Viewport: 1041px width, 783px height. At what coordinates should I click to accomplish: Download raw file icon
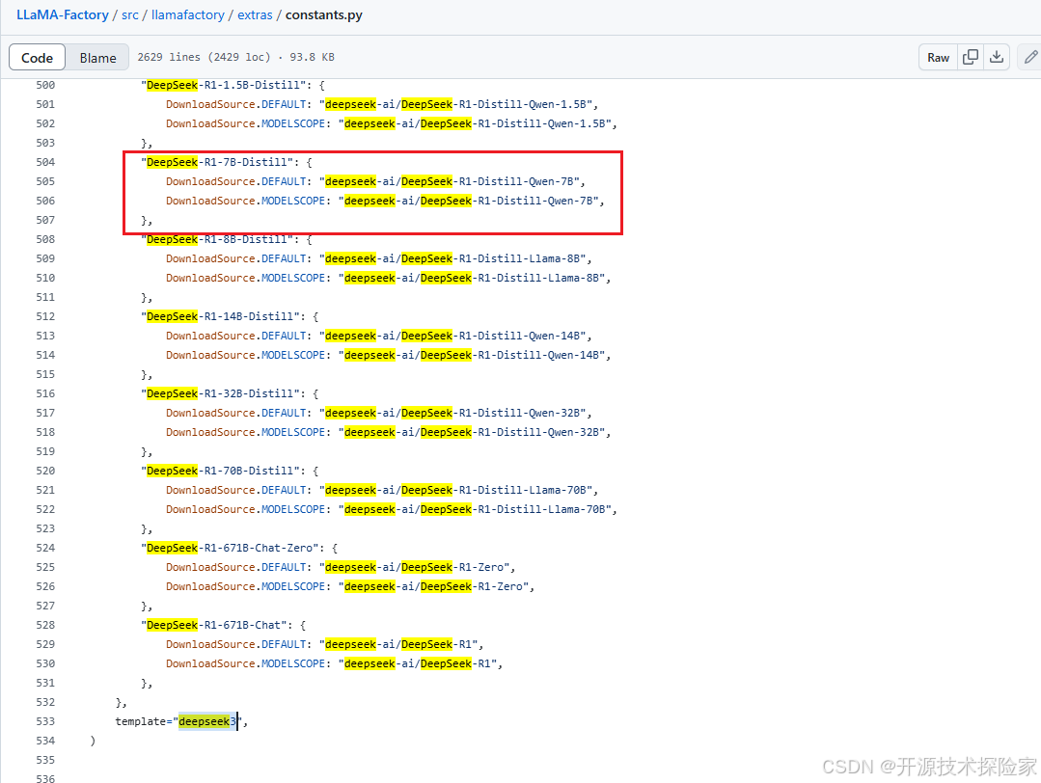pyautogui.click(x=997, y=57)
